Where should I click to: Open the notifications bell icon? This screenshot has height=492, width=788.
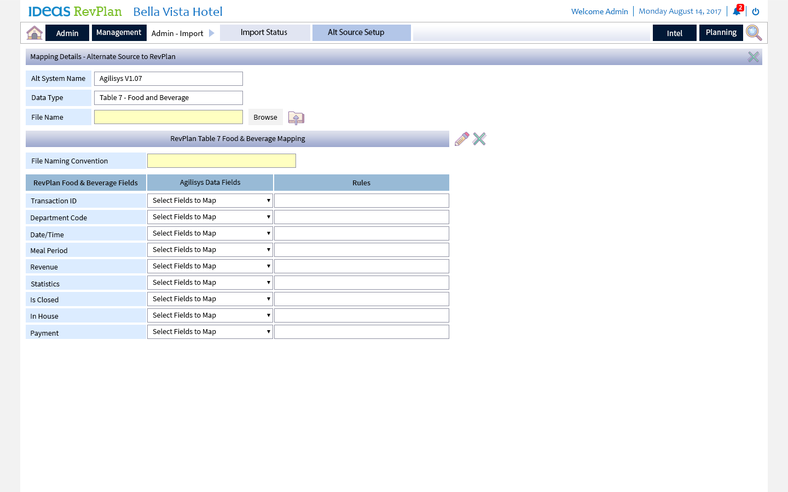(x=737, y=11)
